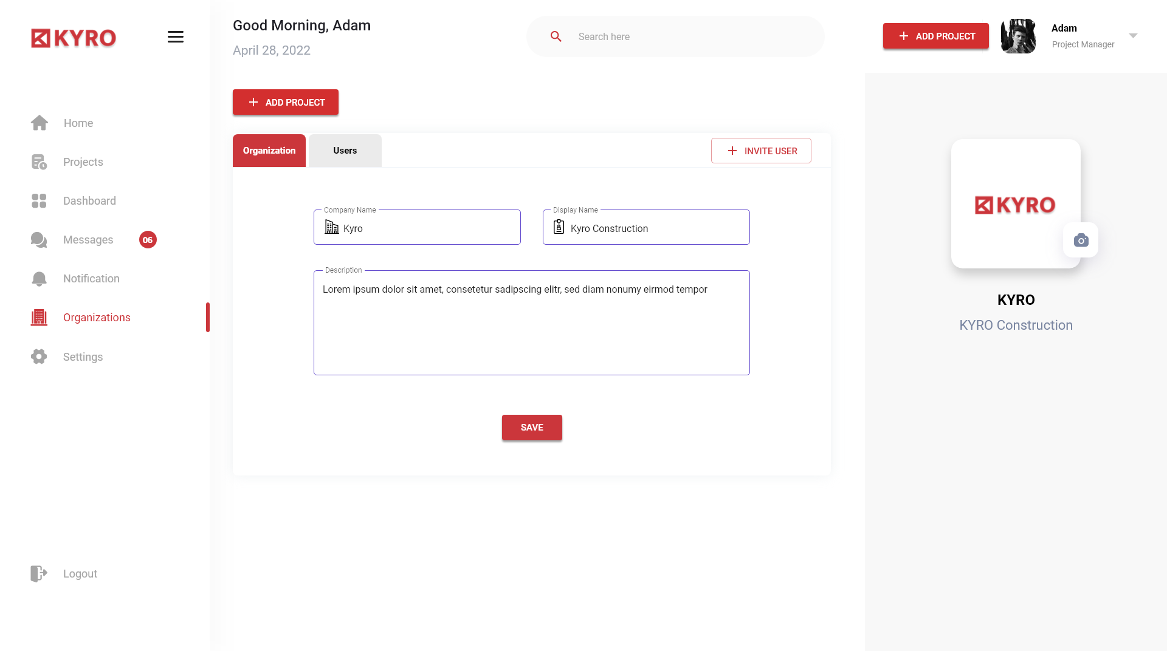Viewport: 1167px width, 651px height.
Task: Focus the Company Name field
Action: pos(417,227)
